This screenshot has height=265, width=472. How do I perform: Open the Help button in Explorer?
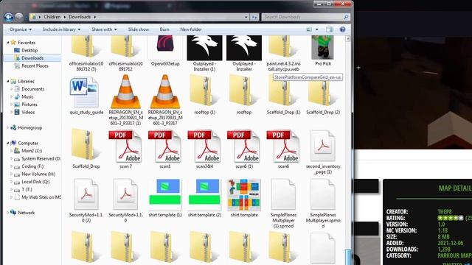(342, 29)
